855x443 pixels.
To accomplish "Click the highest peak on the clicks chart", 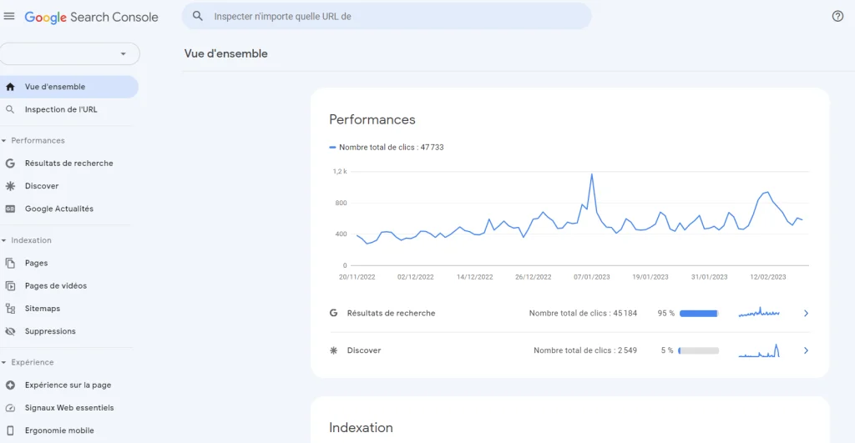I will click(592, 174).
